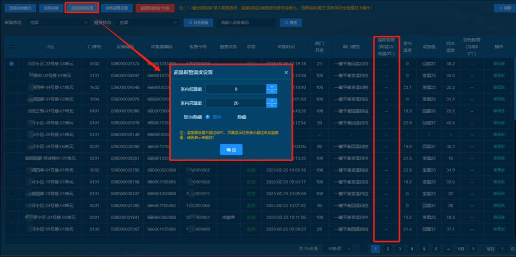Click the red 室温回温统计归集 button
This screenshot has width=516, height=257.
point(155,8)
